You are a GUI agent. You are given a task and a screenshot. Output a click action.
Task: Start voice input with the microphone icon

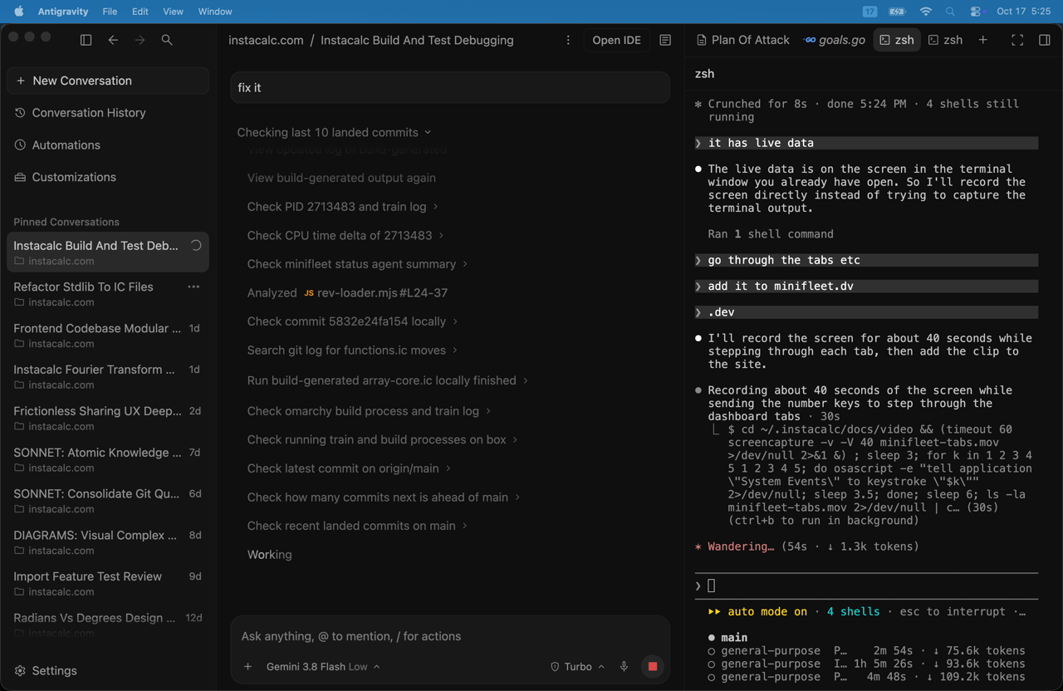pyautogui.click(x=624, y=666)
